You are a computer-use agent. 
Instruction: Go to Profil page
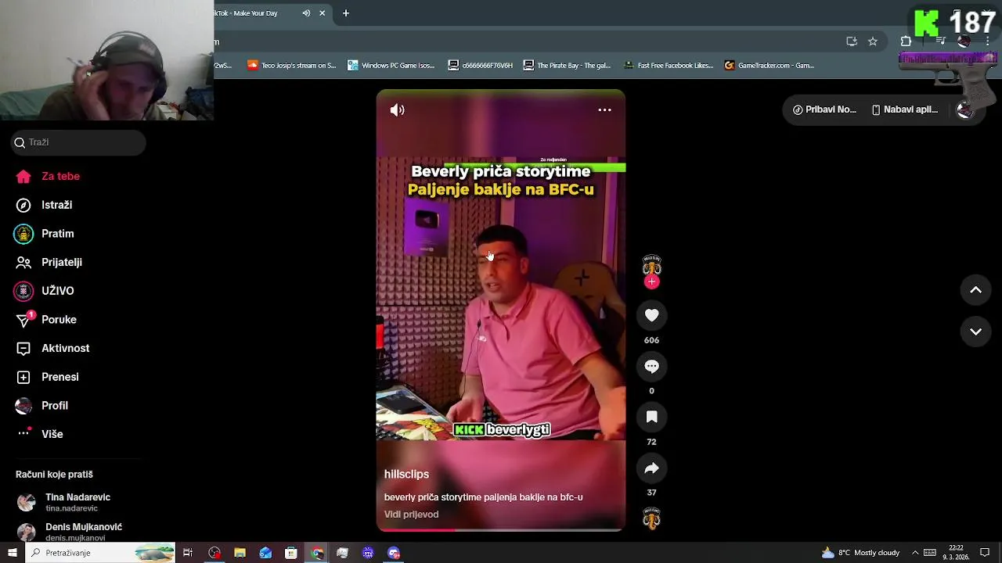point(43,406)
